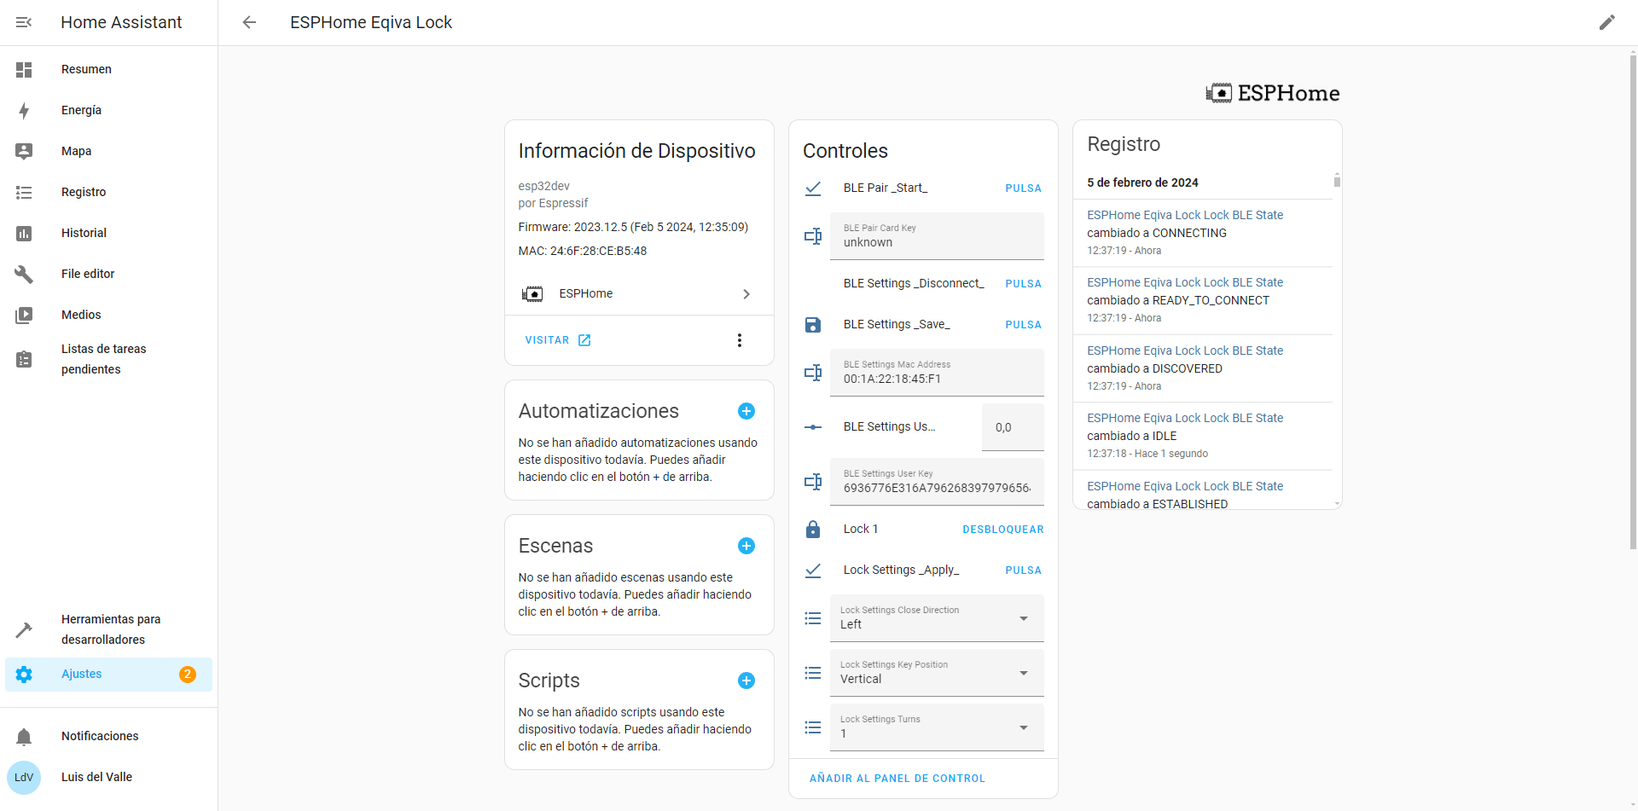Viewport: 1638px width, 811px height.
Task: Click BLE Settings Mac Address field
Action: click(937, 373)
